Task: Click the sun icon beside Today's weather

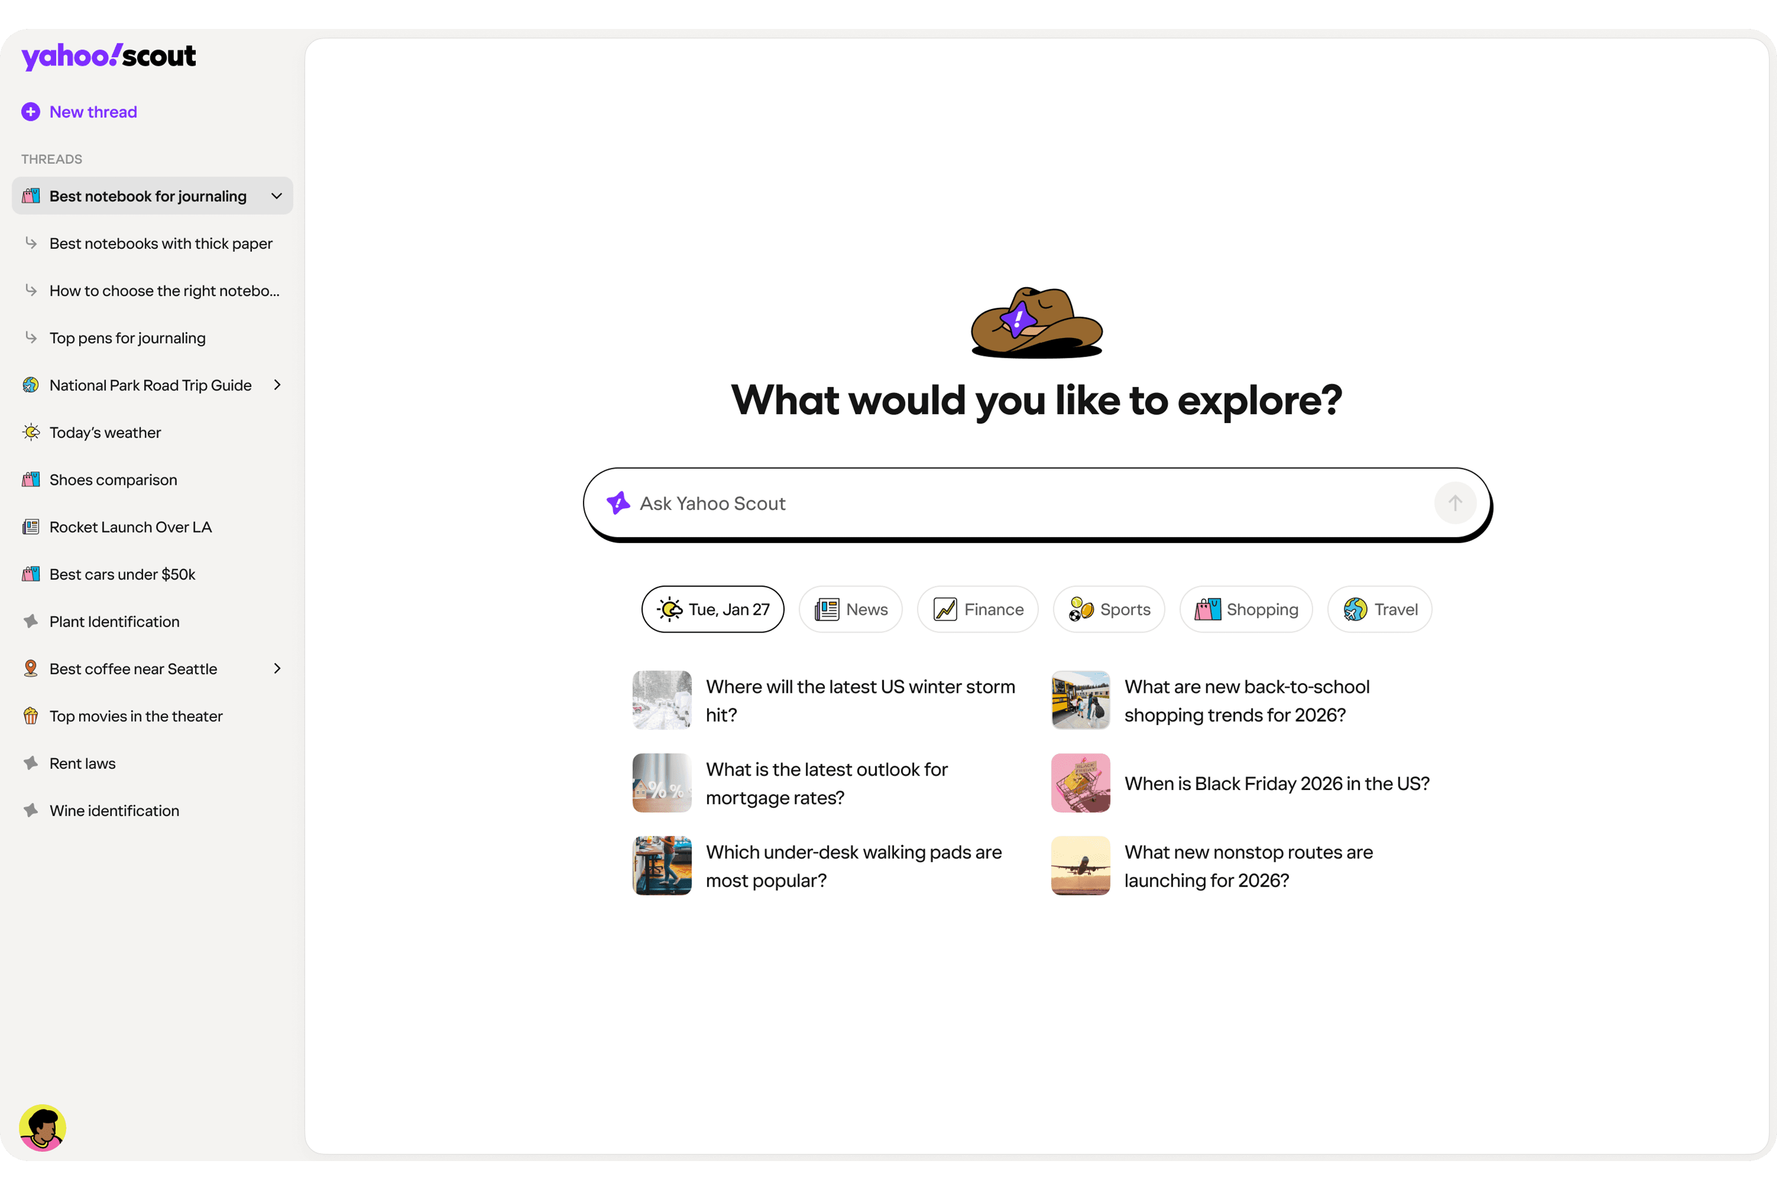Action: tap(30, 432)
